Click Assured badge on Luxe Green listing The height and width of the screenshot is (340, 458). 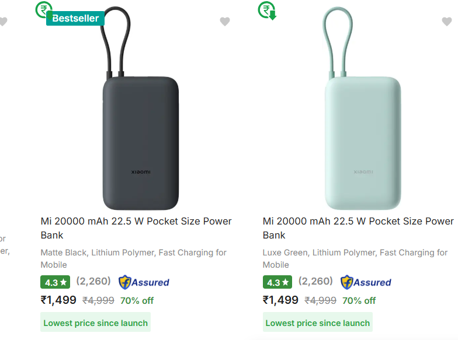[366, 282]
